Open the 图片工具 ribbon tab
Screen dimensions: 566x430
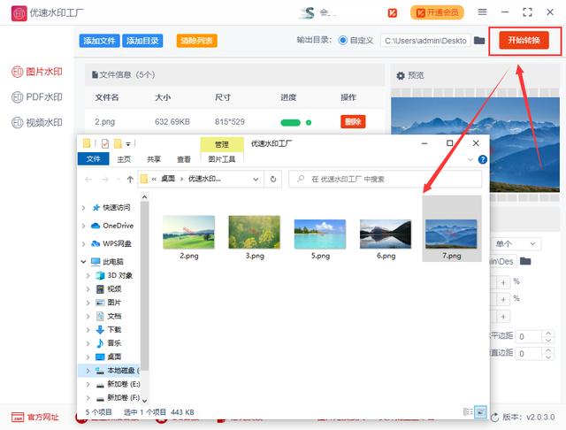pyautogui.click(x=222, y=159)
